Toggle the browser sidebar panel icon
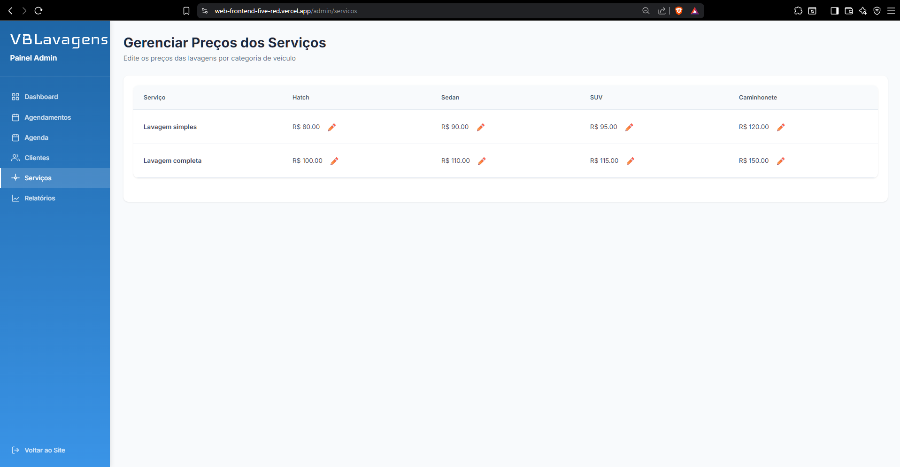Viewport: 900px width, 467px height. (835, 10)
